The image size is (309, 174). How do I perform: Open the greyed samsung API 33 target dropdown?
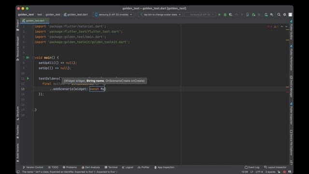pos(200,14)
